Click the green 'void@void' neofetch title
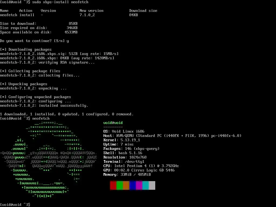 113,123
